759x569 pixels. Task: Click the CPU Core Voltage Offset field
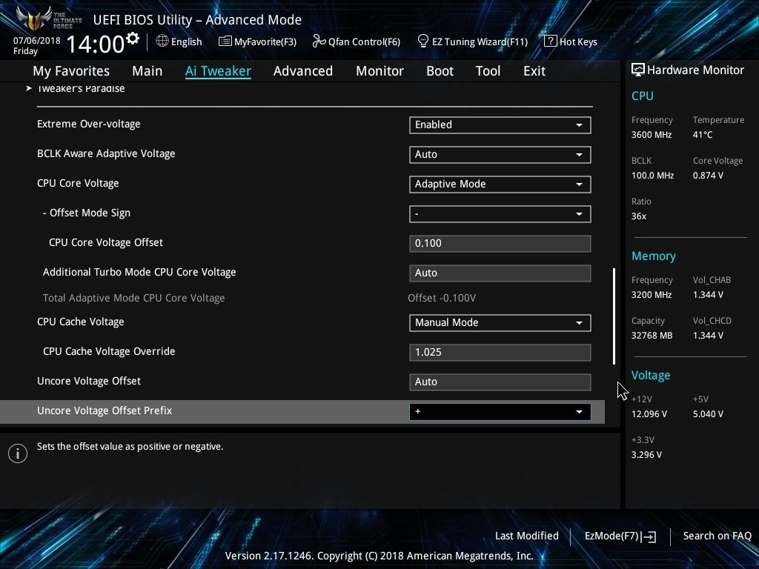[500, 243]
